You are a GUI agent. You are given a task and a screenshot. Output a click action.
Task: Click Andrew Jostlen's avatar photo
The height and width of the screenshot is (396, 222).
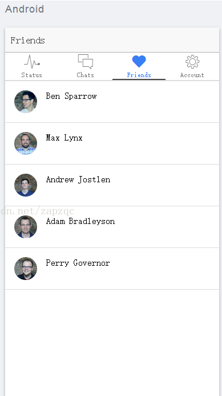point(26,185)
